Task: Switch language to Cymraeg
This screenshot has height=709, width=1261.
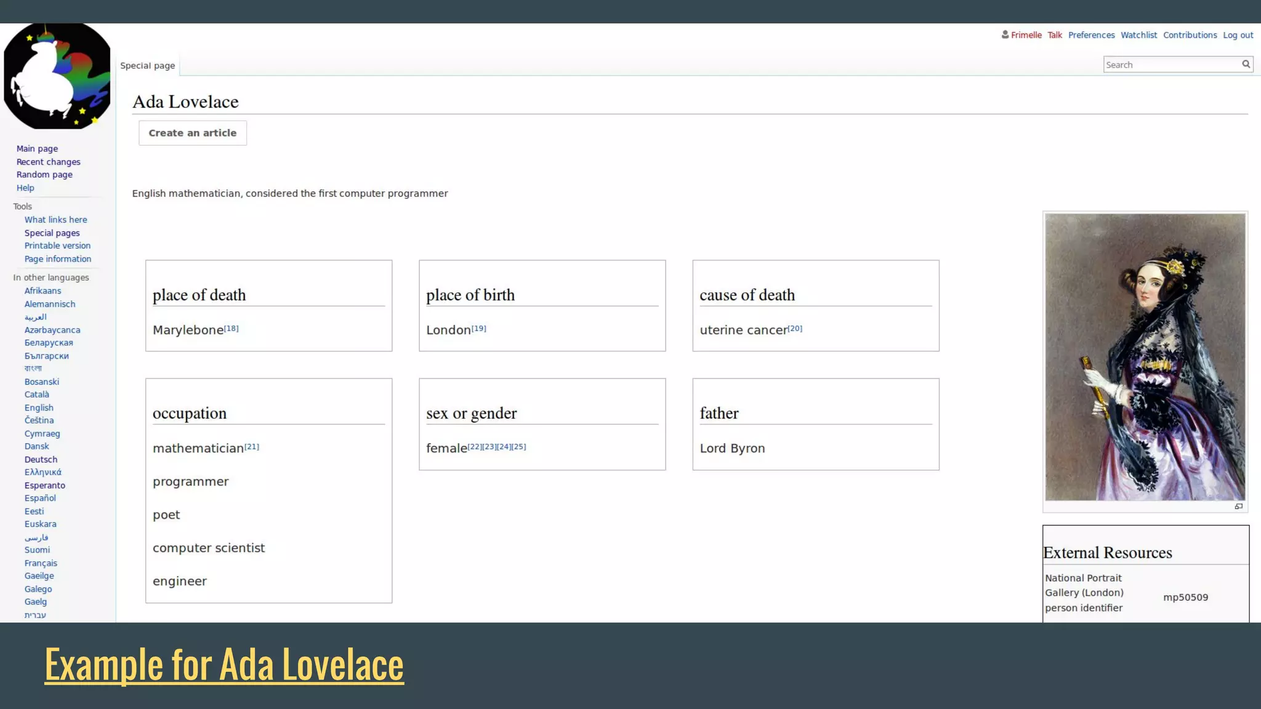Action: pyautogui.click(x=42, y=433)
